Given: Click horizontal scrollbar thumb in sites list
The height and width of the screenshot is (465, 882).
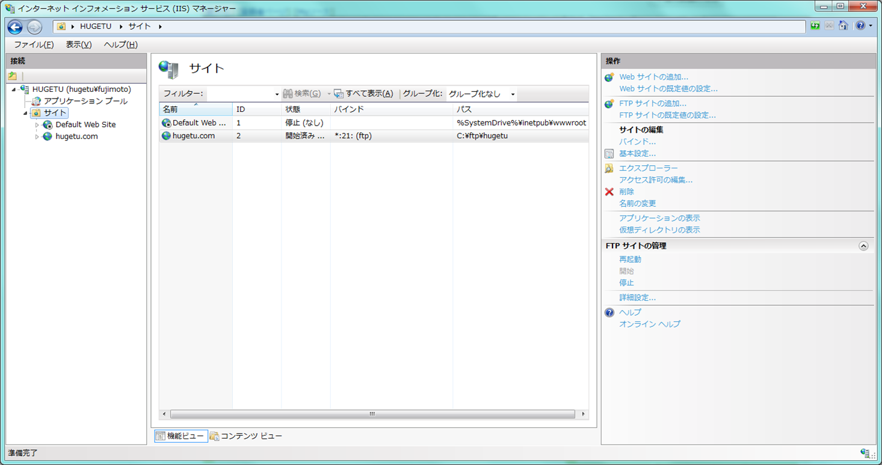Looking at the screenshot, I should pyautogui.click(x=372, y=414).
